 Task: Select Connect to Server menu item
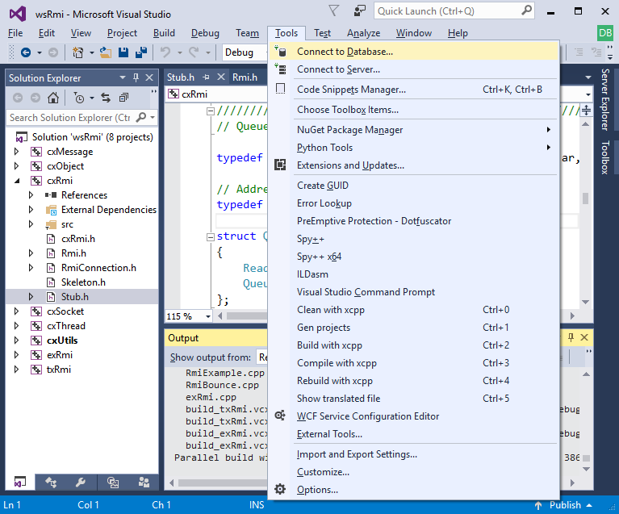coord(414,69)
